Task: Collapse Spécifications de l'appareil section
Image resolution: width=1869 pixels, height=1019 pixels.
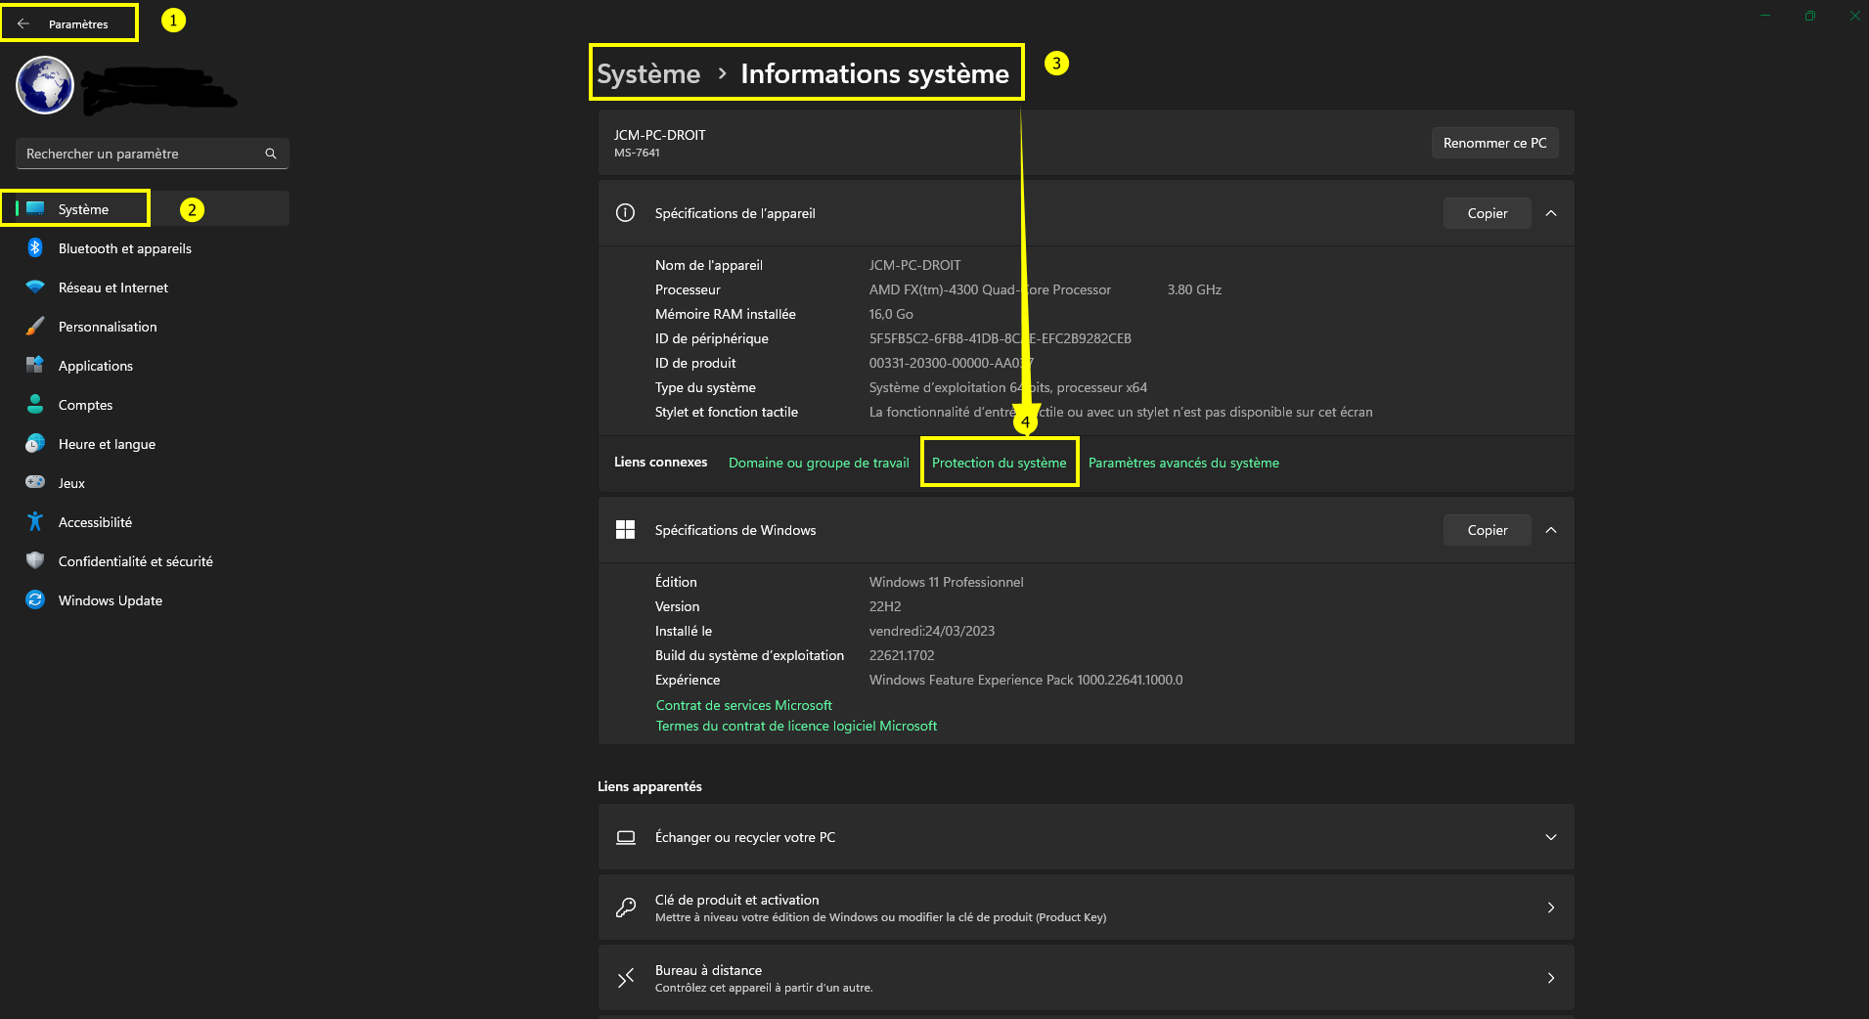Action: tap(1551, 213)
